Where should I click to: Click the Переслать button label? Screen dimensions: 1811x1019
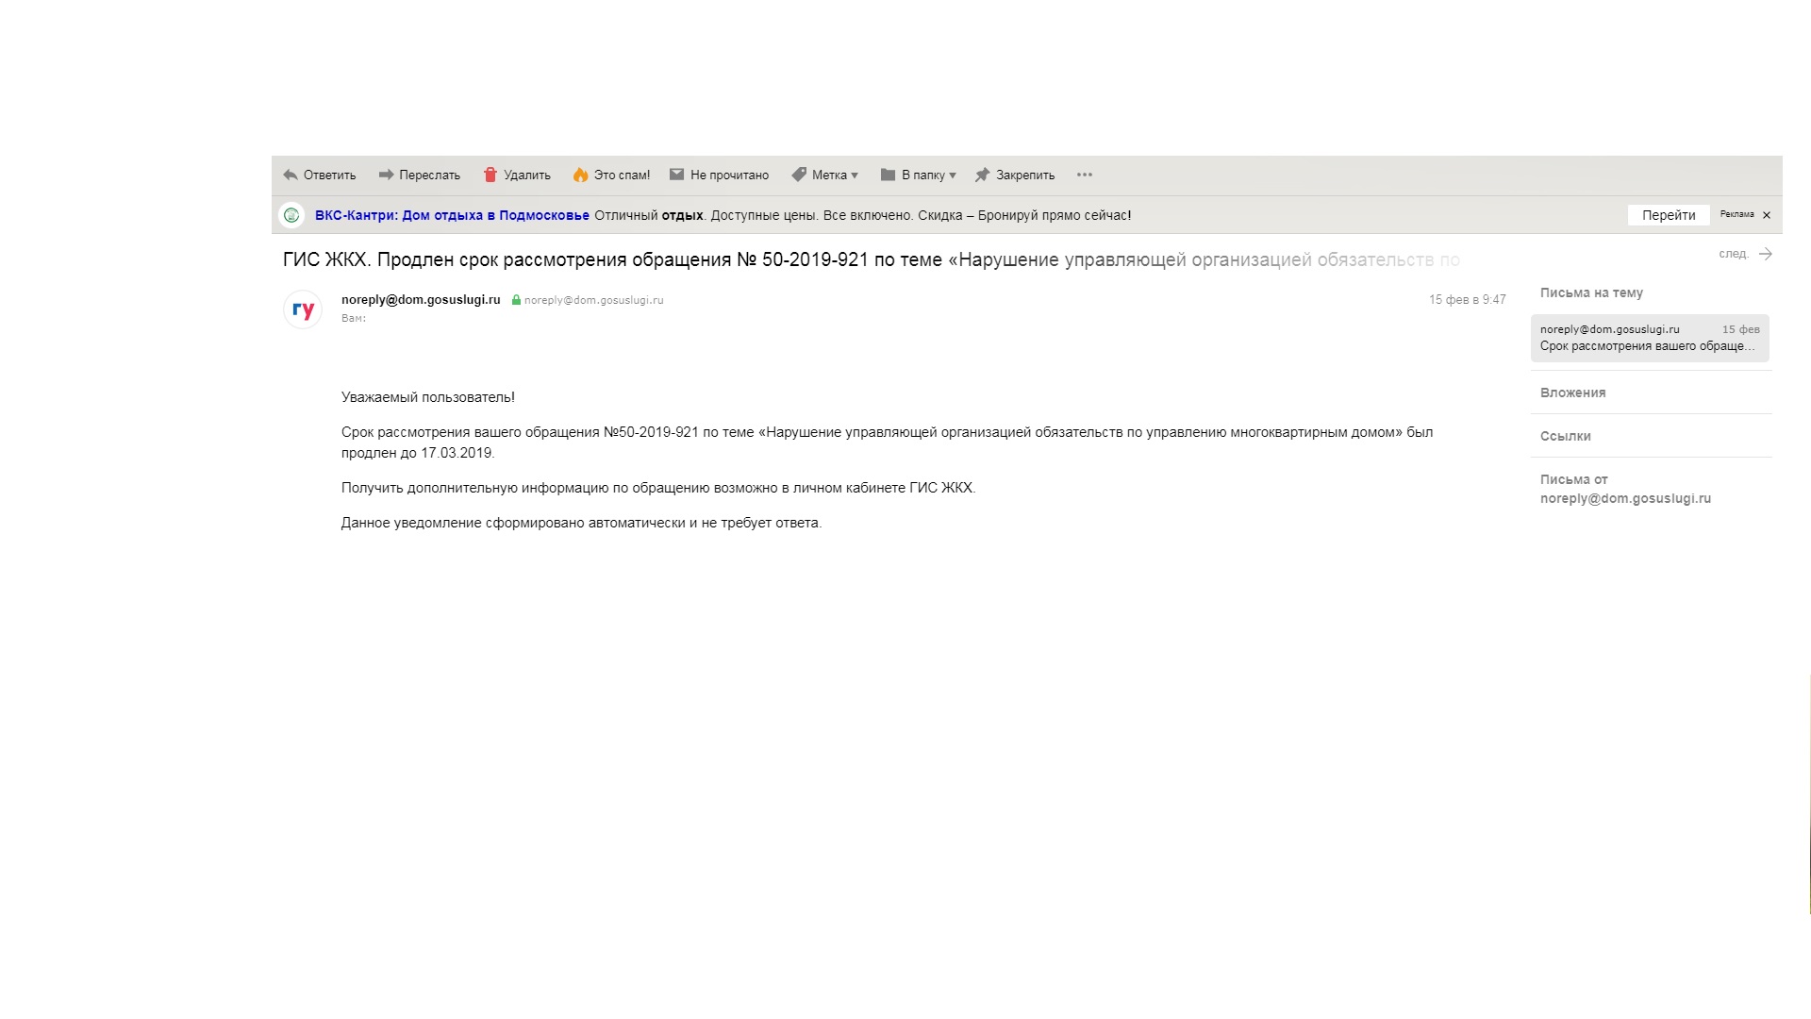click(429, 175)
